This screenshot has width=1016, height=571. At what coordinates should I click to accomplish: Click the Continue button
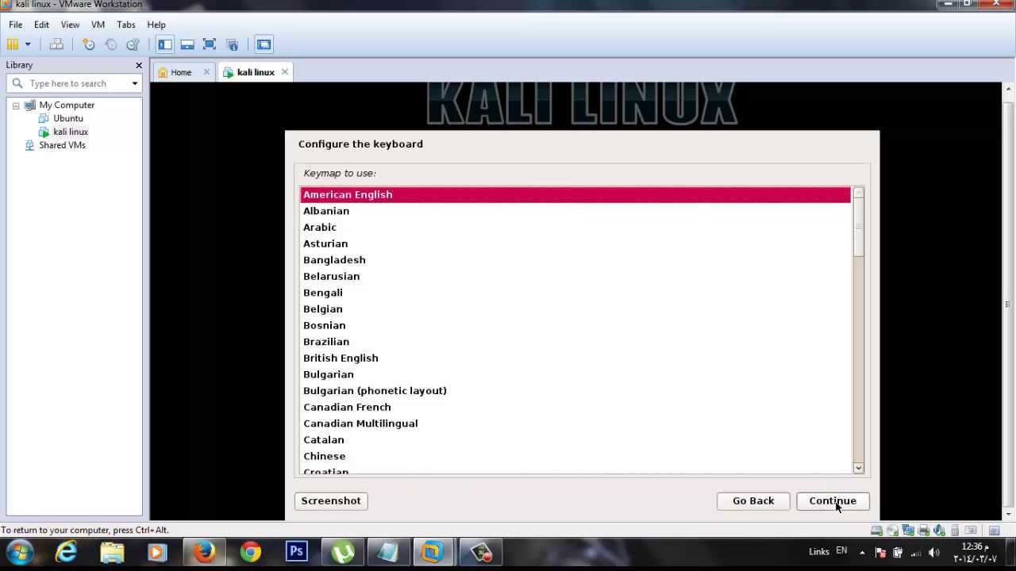point(833,501)
